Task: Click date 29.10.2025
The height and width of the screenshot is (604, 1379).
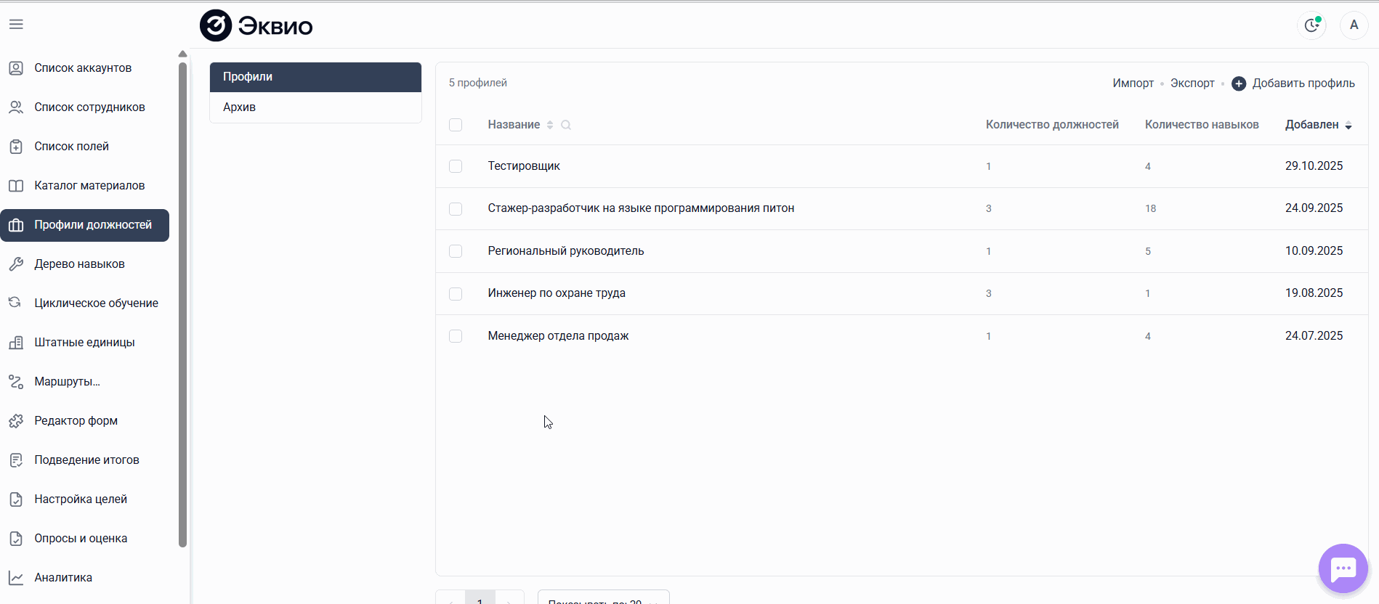Action: click(1314, 166)
